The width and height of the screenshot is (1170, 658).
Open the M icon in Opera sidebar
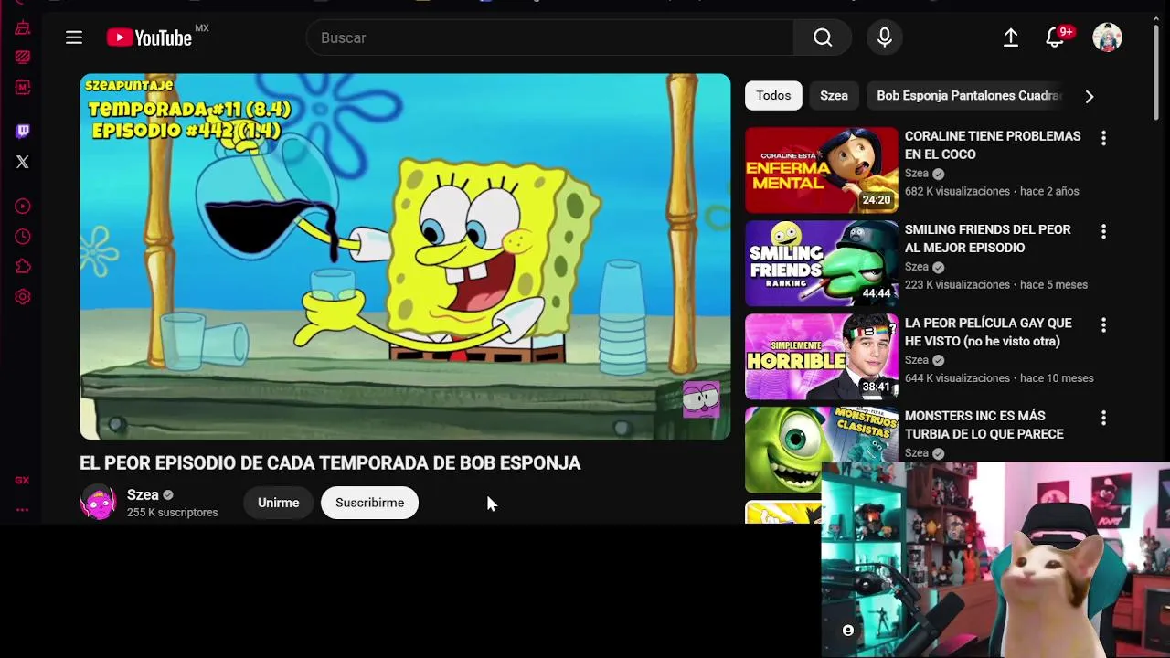pyautogui.click(x=23, y=88)
